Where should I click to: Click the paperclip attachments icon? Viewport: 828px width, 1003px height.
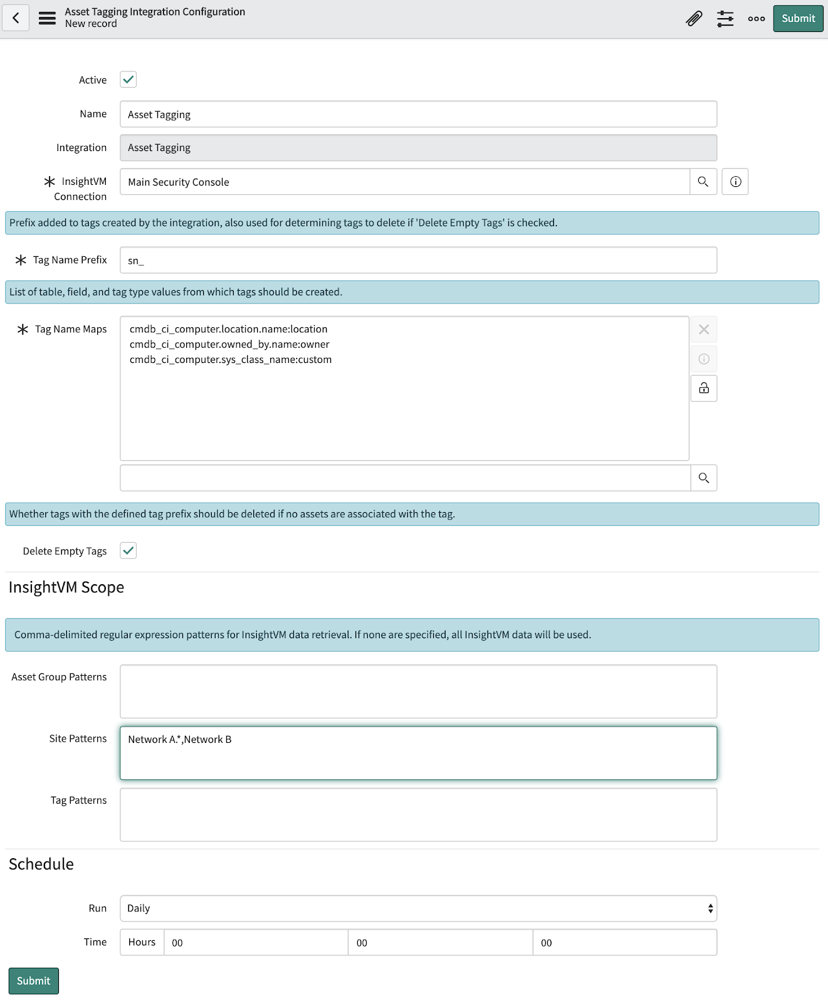[694, 19]
